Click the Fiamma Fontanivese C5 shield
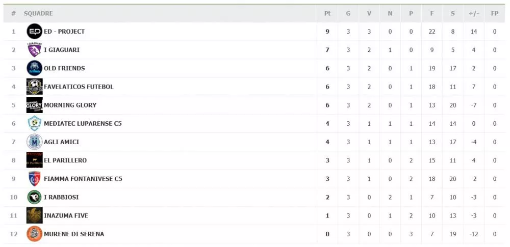Screen dimensions: 510x247 coord(35,179)
